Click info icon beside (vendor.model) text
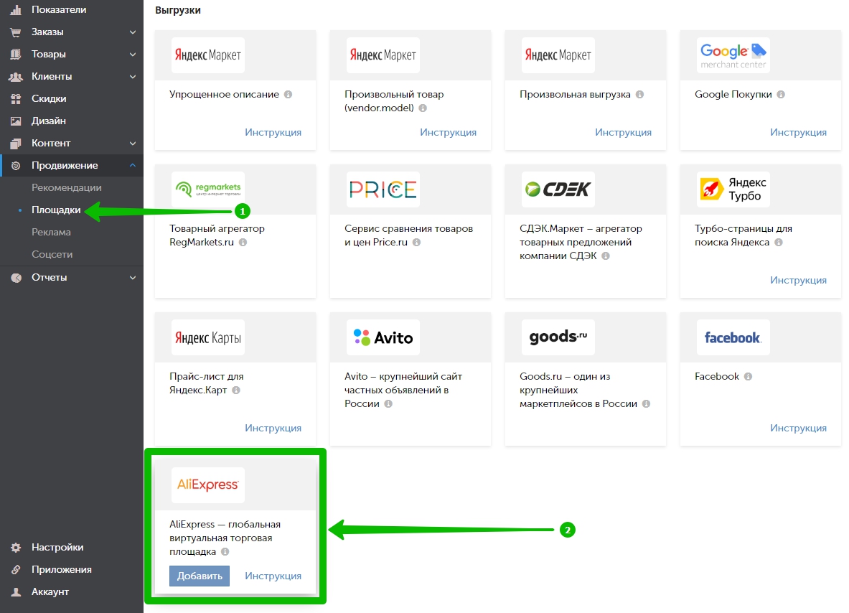This screenshot has height=613, width=849. point(423,108)
